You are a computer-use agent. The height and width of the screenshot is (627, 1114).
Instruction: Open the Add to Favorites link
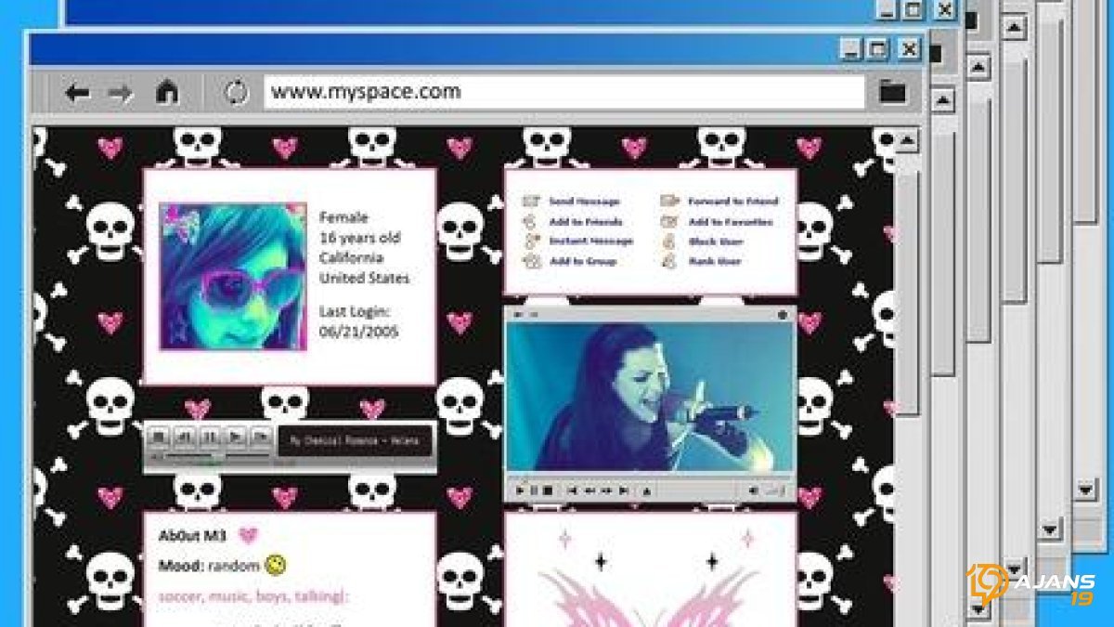[730, 222]
